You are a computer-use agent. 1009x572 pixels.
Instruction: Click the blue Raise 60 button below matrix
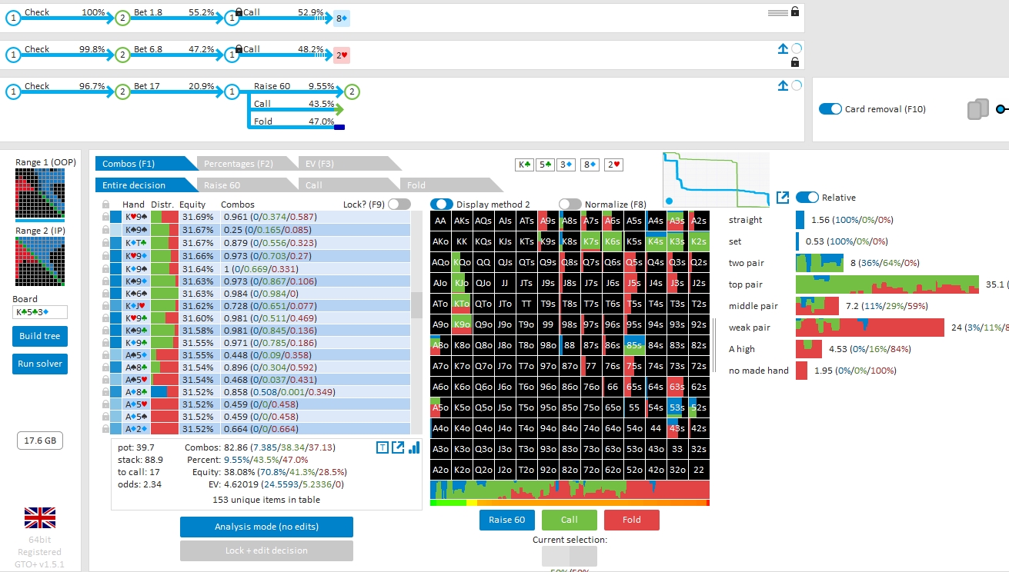[x=507, y=520]
